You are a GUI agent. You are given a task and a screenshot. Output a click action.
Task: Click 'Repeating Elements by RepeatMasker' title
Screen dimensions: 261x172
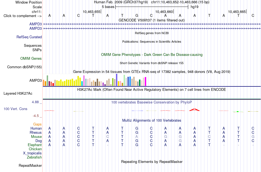click(152, 162)
